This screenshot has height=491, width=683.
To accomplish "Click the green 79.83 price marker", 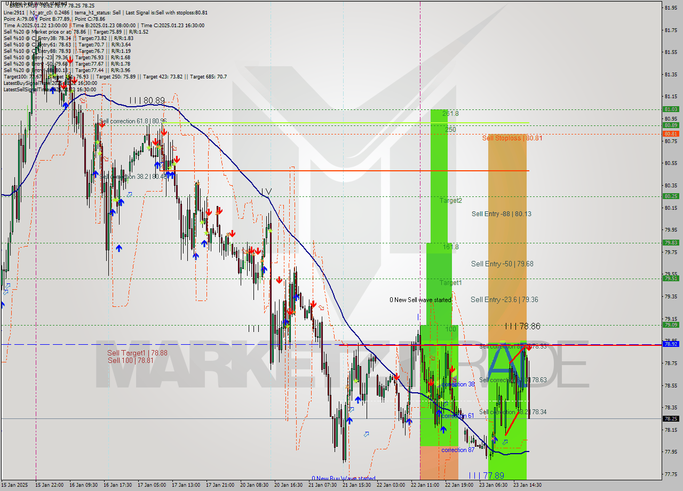I will tap(671, 242).
